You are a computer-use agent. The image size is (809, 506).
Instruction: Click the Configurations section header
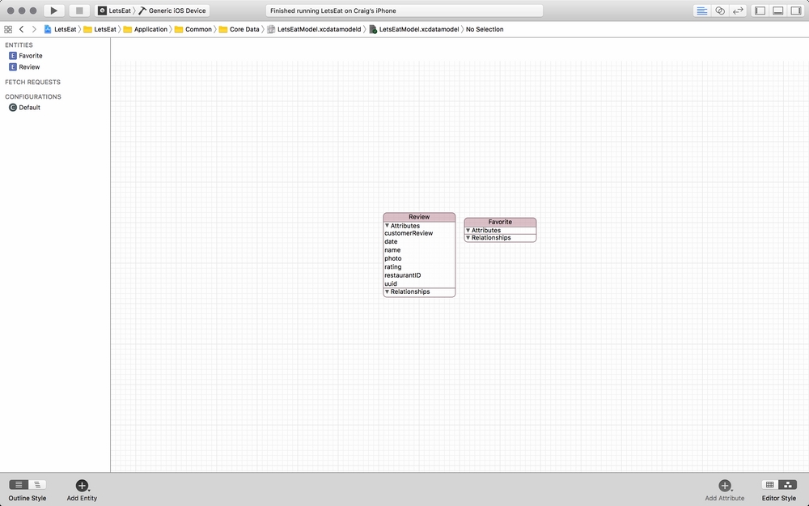33,96
